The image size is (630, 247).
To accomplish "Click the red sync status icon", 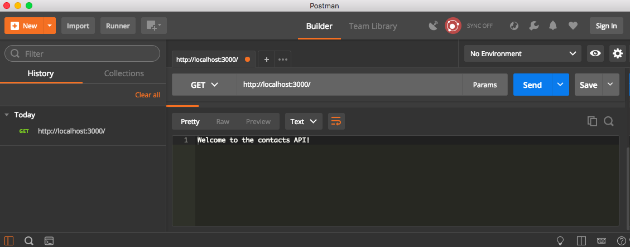I will [453, 26].
